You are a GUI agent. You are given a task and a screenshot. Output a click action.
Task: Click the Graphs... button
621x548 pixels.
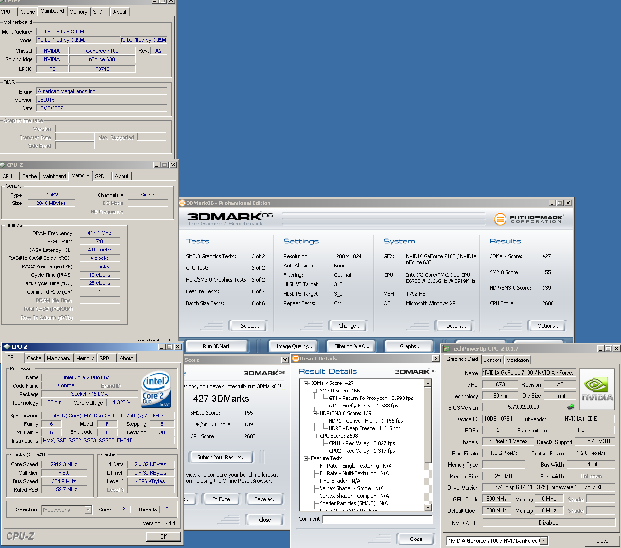click(x=410, y=346)
